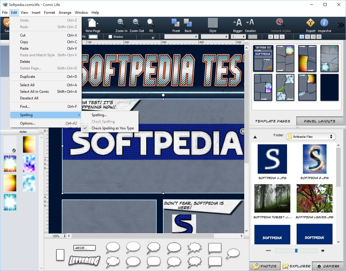The image size is (346, 271).
Task: Switch to the Explorer tab
Action: point(297,266)
